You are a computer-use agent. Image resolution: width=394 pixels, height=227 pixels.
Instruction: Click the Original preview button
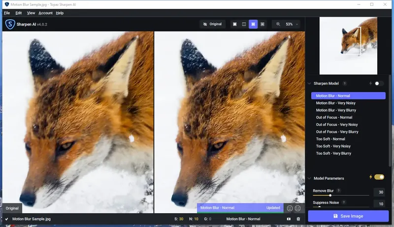click(x=213, y=24)
